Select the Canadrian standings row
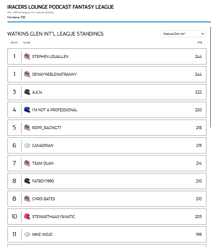Screen dimensions: 211x247 pyautogui.click(x=107, y=145)
